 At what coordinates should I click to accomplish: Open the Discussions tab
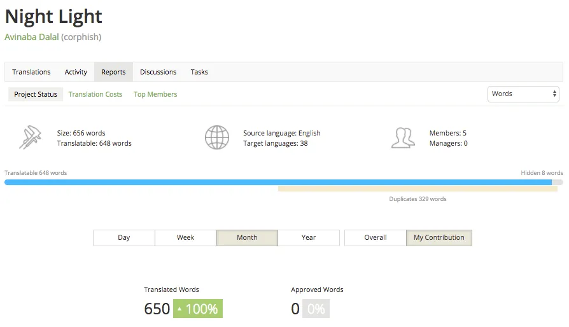158,72
